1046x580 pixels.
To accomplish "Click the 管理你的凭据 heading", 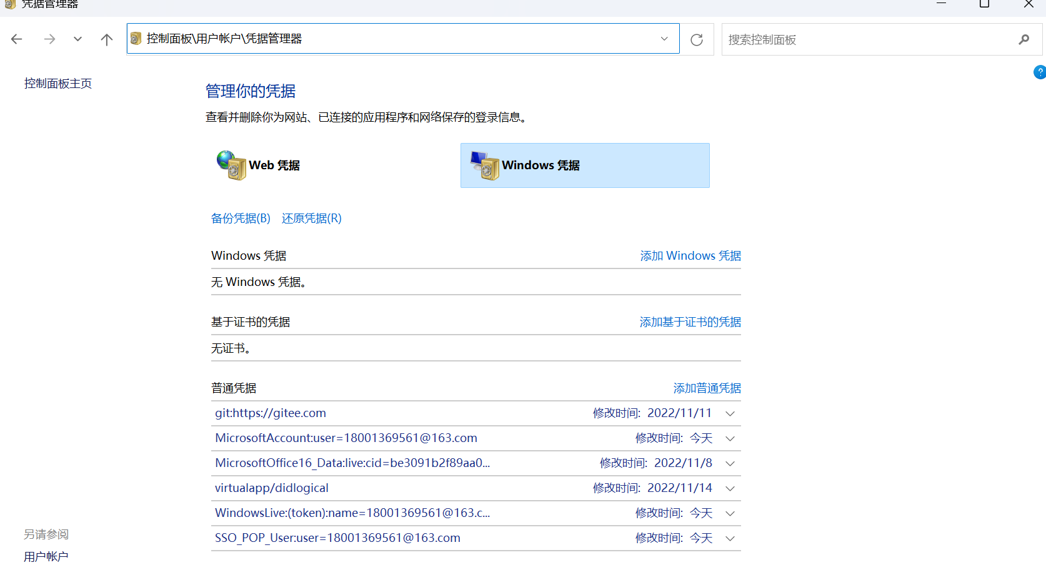I will click(x=251, y=91).
